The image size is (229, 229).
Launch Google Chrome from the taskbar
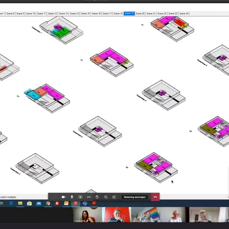[x=48, y=203]
